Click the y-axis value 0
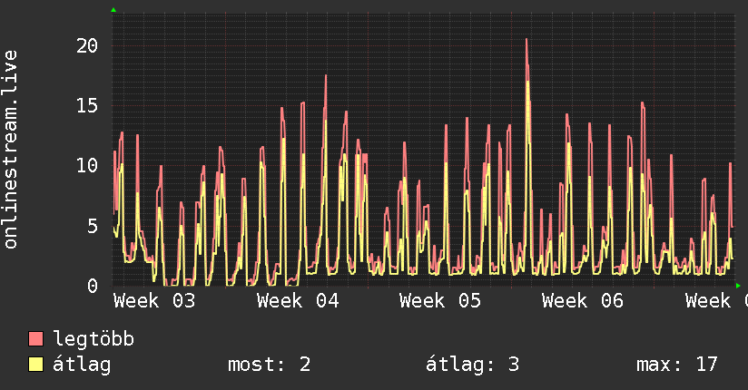Screen dimensions: 748x390 93,286
